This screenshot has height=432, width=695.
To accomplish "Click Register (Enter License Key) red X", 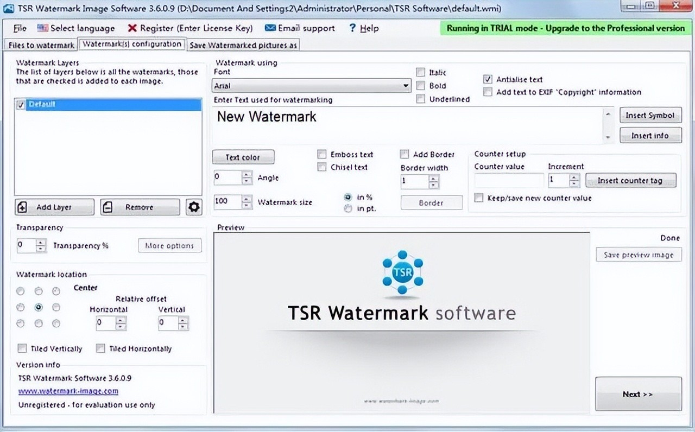I will [132, 28].
